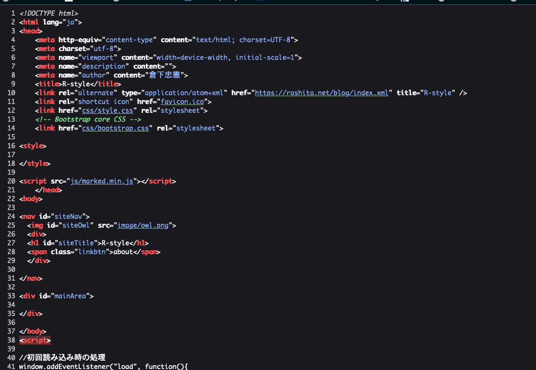Click the highlighted script tag on line 38
The image size is (536, 370).
coord(35,340)
